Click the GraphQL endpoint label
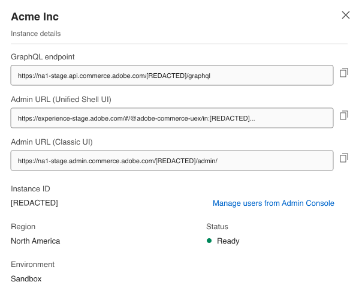Image resolution: width=362 pixels, height=294 pixels. (x=43, y=57)
